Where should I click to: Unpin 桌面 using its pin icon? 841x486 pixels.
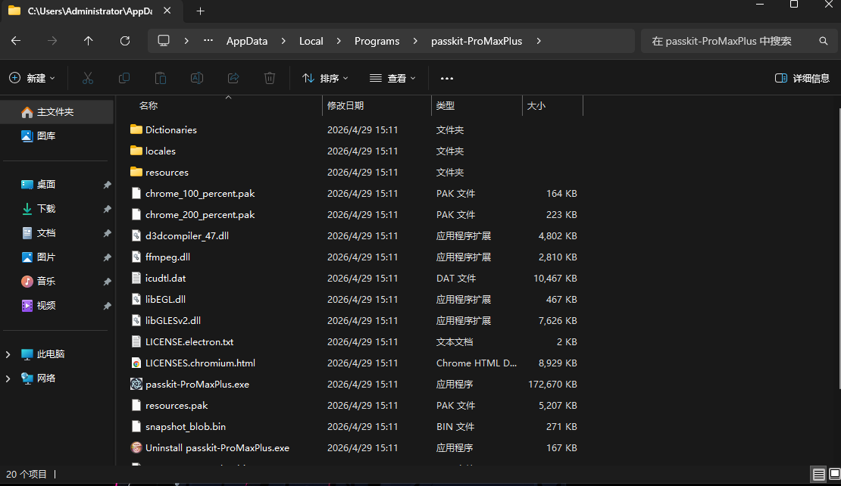pyautogui.click(x=107, y=184)
